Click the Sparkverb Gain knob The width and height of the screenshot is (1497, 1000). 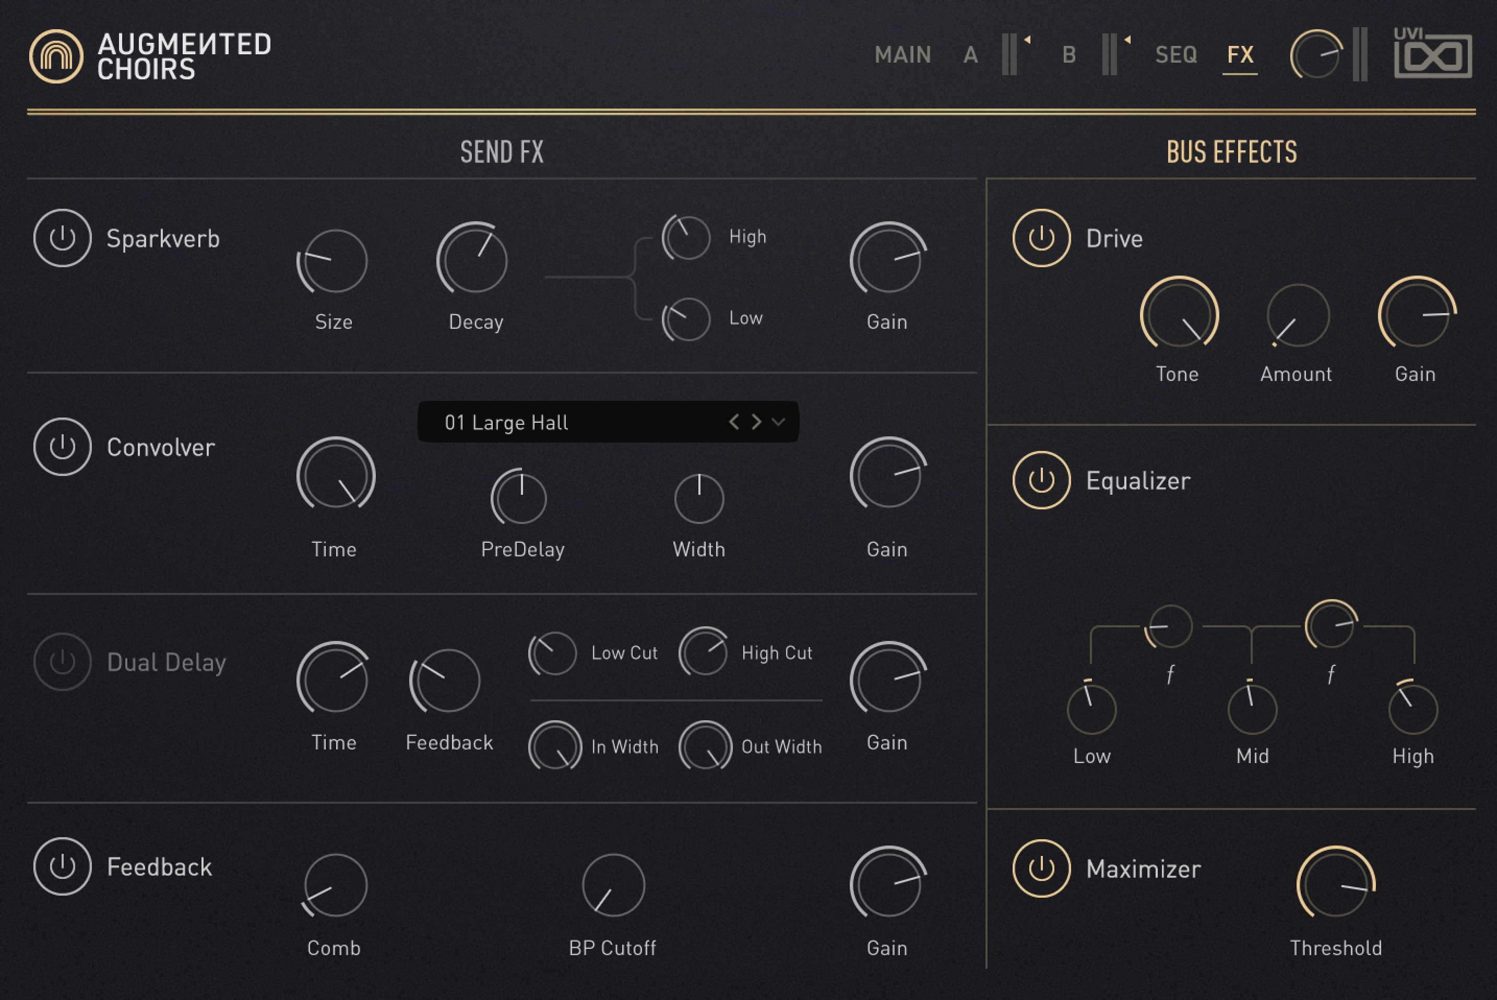887,258
